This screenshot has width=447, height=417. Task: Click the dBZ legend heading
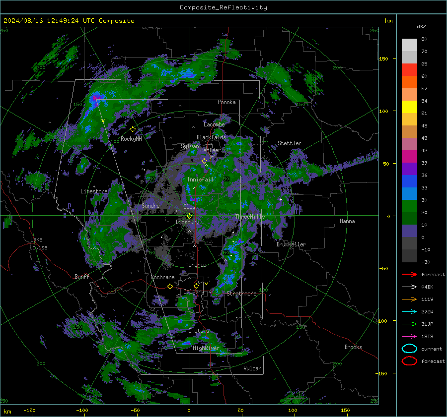click(x=421, y=26)
